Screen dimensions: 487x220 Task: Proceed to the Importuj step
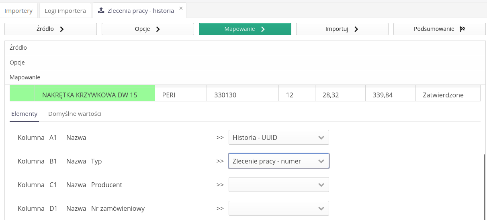[x=342, y=29]
